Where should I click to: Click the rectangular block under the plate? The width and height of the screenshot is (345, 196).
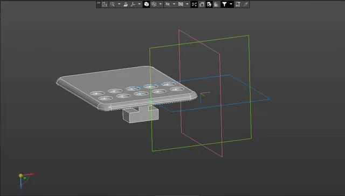(x=141, y=115)
